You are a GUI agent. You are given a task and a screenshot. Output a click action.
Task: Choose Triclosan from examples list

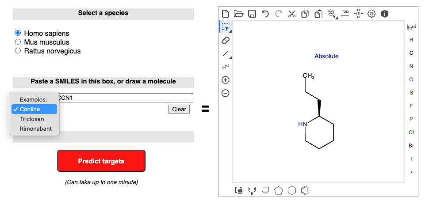(x=32, y=119)
